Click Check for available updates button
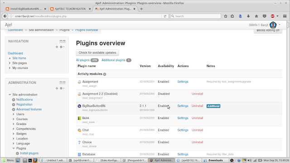The width and height of the screenshot is (290, 163). 97,53
